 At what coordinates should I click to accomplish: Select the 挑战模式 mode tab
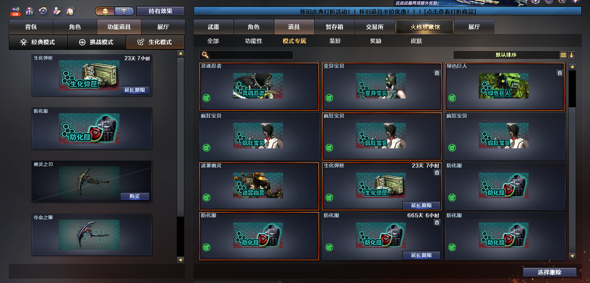[x=97, y=43]
